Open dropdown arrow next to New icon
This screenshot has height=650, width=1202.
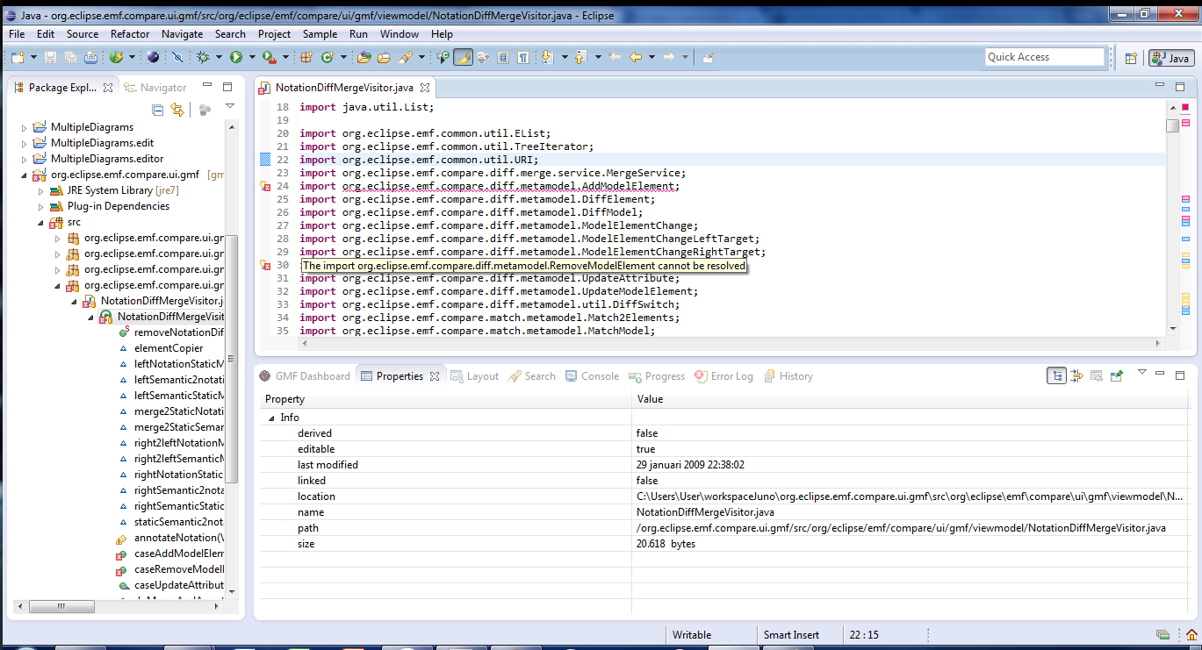tap(33, 57)
